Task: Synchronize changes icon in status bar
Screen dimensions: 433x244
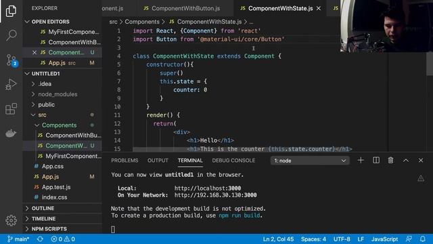Action: 40,239
